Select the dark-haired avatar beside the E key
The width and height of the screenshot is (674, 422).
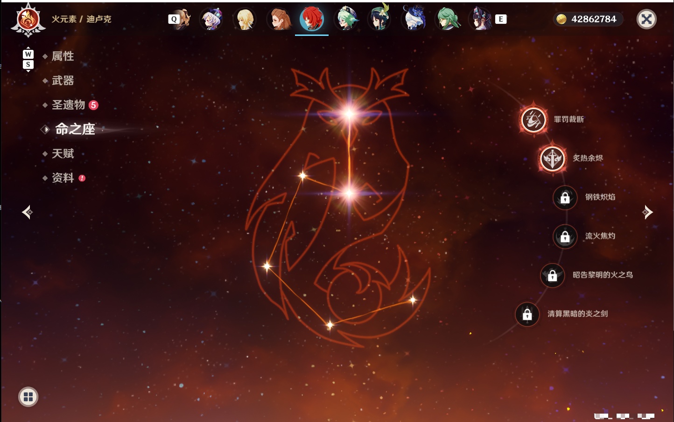pos(481,20)
